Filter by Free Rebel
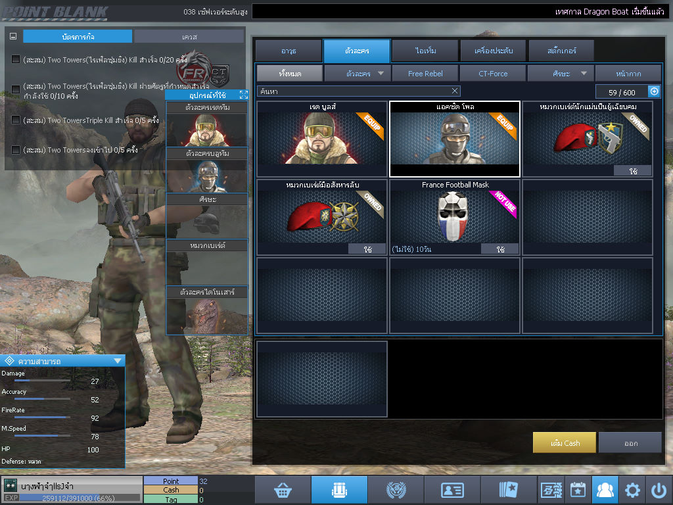 425,74
